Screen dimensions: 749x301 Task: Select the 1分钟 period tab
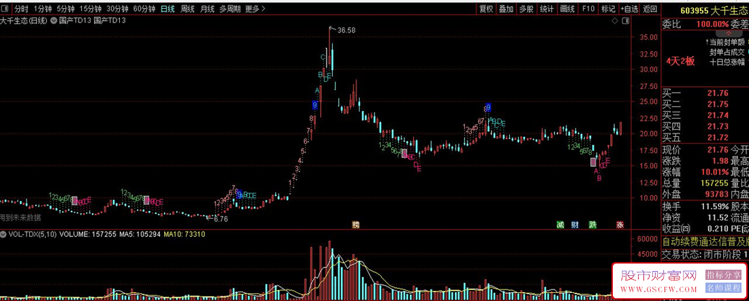point(43,9)
